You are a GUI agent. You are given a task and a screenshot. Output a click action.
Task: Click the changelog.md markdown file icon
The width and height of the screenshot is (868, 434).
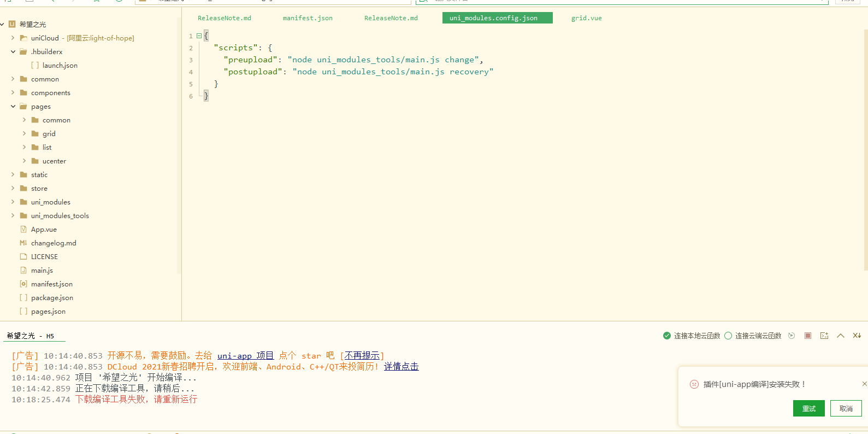tap(23, 243)
